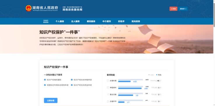The height and width of the screenshot is (106, 215).
Task: Open the 湖南省 region dropdown
Action: tap(183, 9)
